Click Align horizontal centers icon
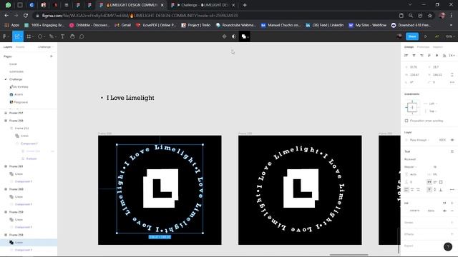Screen dimensions: 458x257 (414, 56)
